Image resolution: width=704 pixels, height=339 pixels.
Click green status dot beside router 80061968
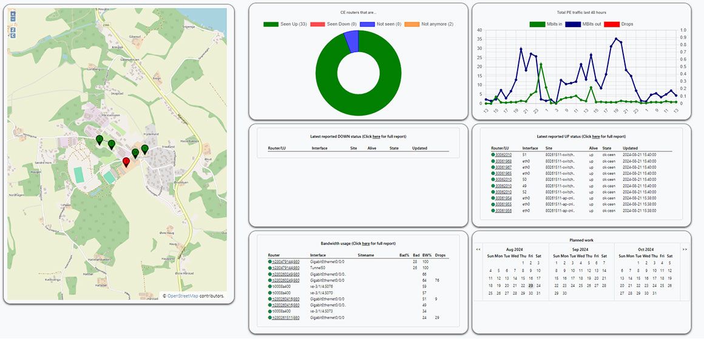[x=493, y=161]
